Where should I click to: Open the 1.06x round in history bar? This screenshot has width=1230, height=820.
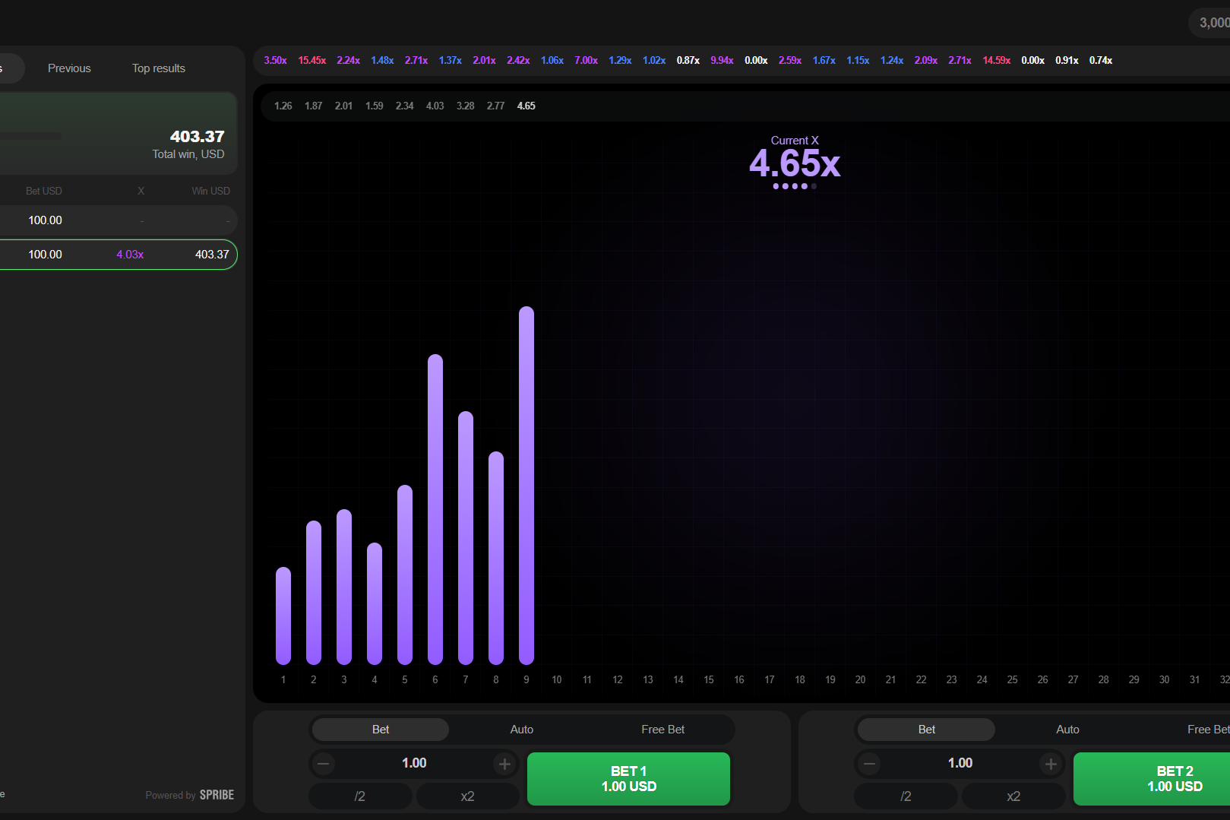pyautogui.click(x=552, y=60)
